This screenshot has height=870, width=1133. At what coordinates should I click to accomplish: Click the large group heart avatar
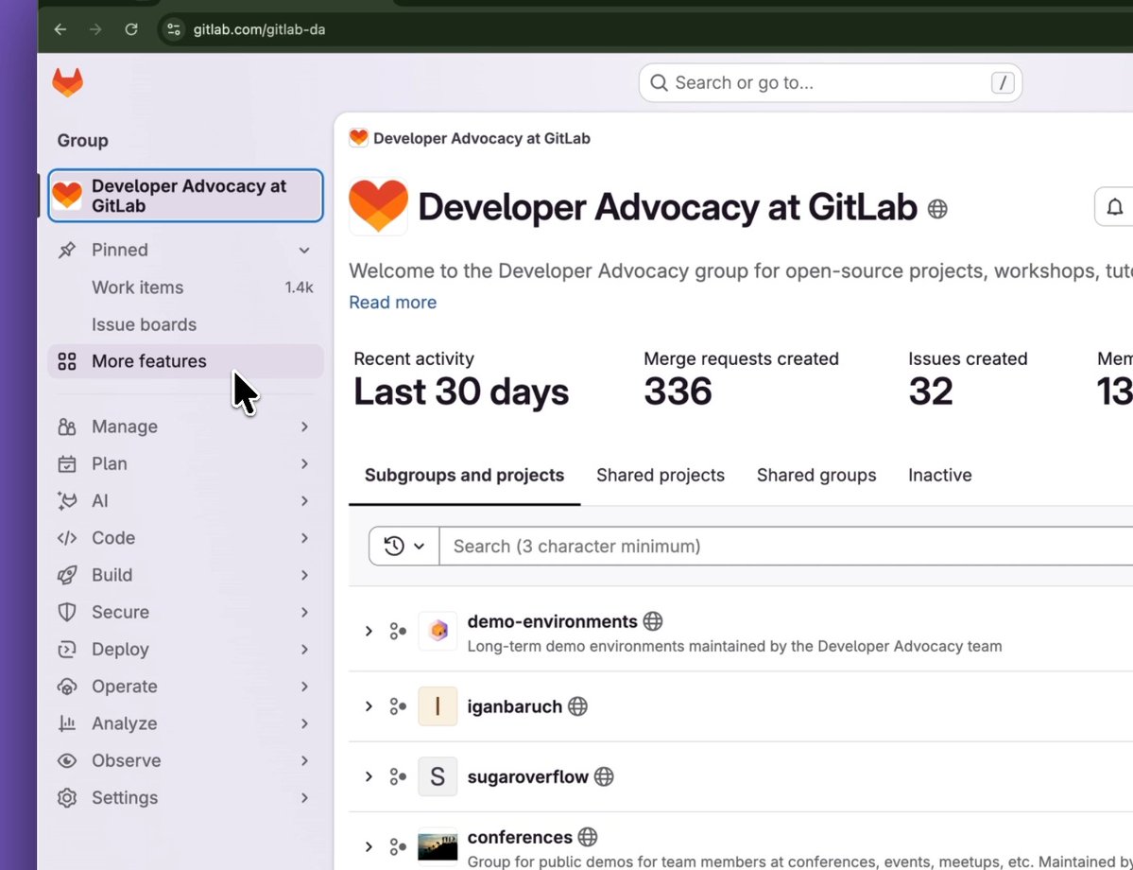coord(378,206)
